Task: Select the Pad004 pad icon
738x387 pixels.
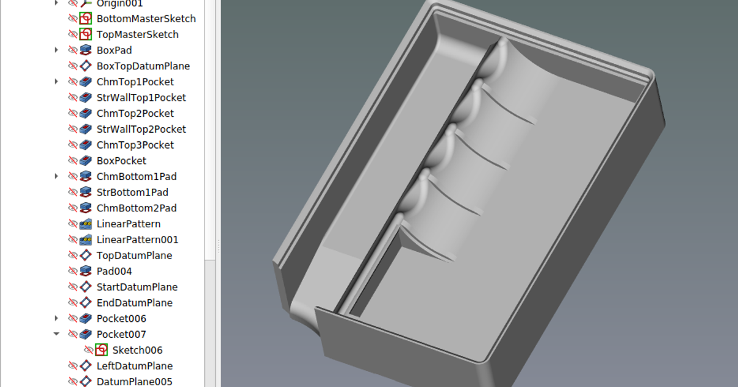Action: [x=84, y=270]
